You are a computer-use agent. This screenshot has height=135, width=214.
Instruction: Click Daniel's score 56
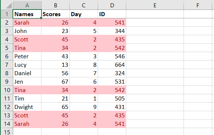(55, 73)
